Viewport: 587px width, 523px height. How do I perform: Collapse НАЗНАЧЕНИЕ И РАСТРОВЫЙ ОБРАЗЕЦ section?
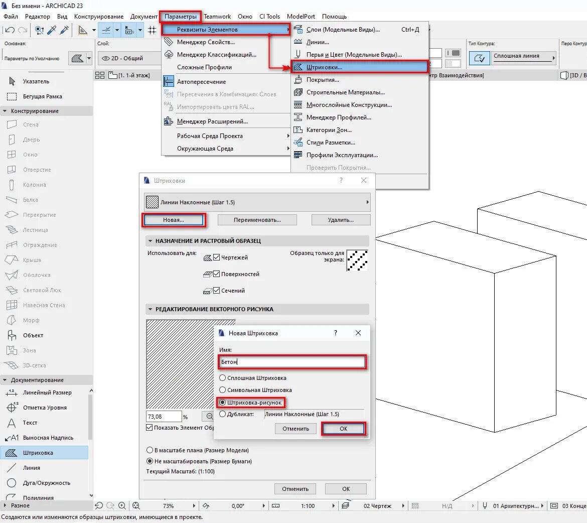click(150, 241)
